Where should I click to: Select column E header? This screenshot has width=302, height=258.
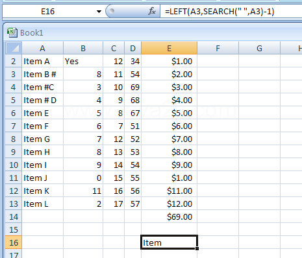coord(169,48)
